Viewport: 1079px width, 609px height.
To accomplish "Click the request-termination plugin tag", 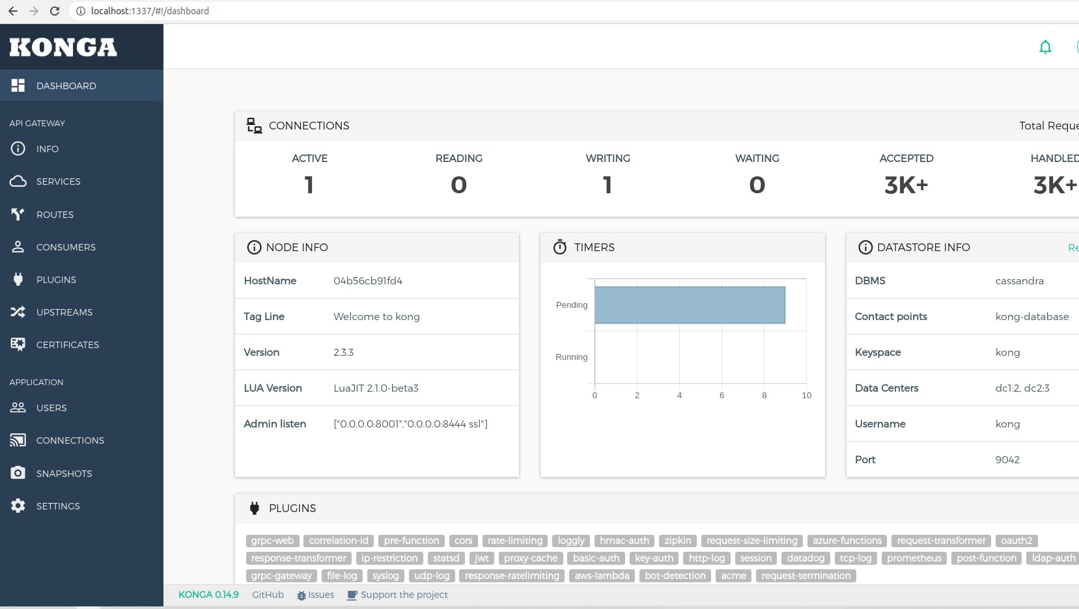I will tap(806, 575).
